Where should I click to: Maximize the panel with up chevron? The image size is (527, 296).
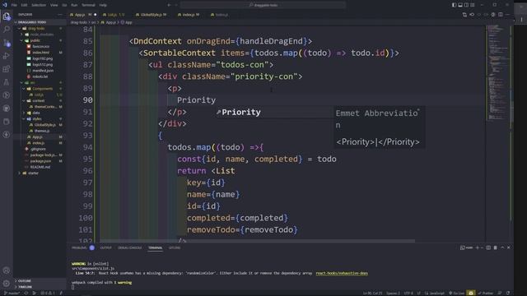(x=502, y=247)
